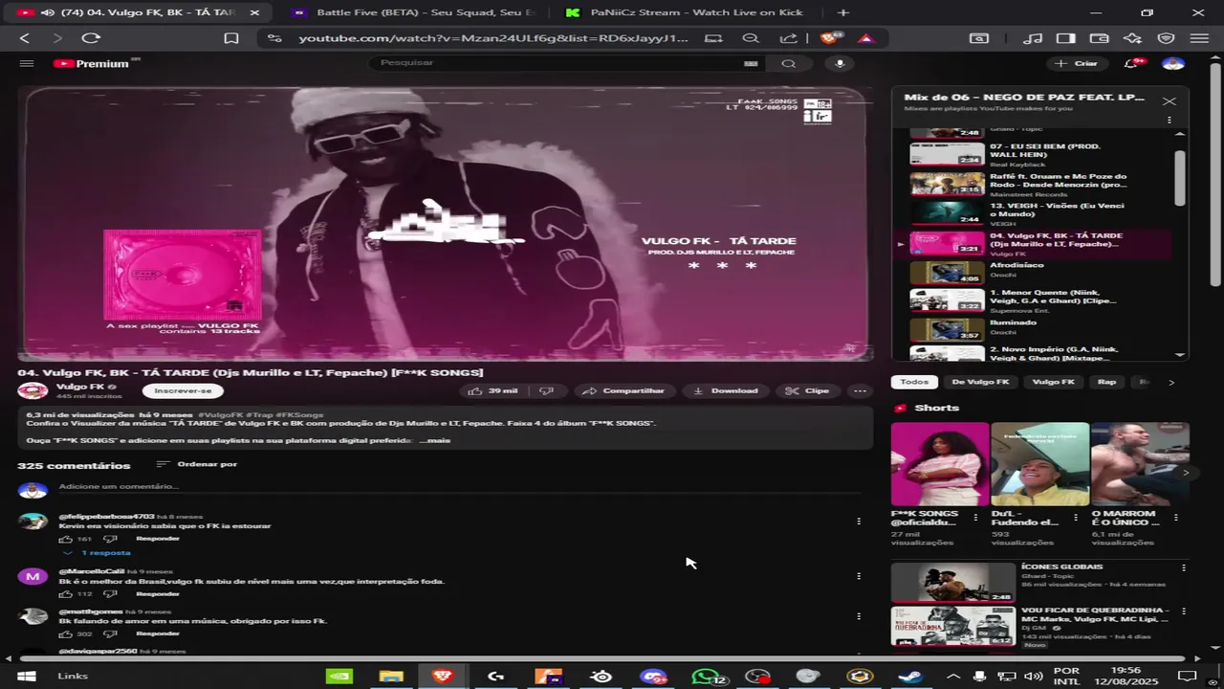This screenshot has width=1224, height=689.
Task: Open Brave VPN shield icon
Action: pyautogui.click(x=1166, y=38)
